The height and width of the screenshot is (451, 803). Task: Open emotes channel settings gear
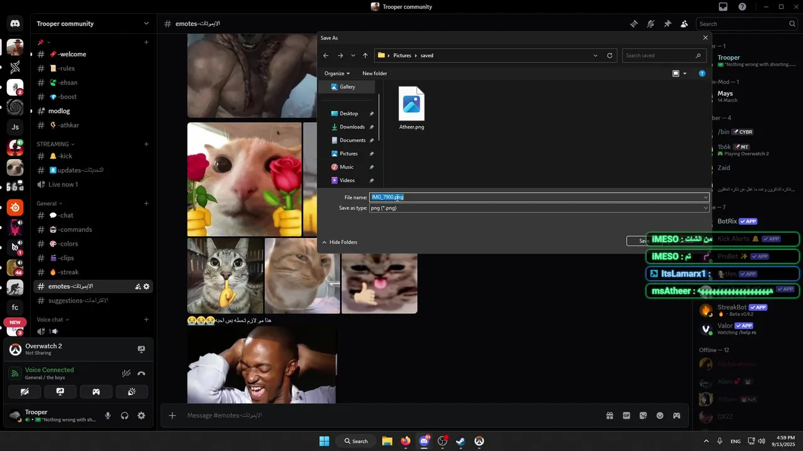click(146, 286)
